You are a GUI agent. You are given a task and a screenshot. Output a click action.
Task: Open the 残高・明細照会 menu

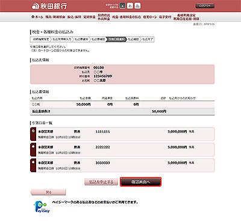point(55,17)
